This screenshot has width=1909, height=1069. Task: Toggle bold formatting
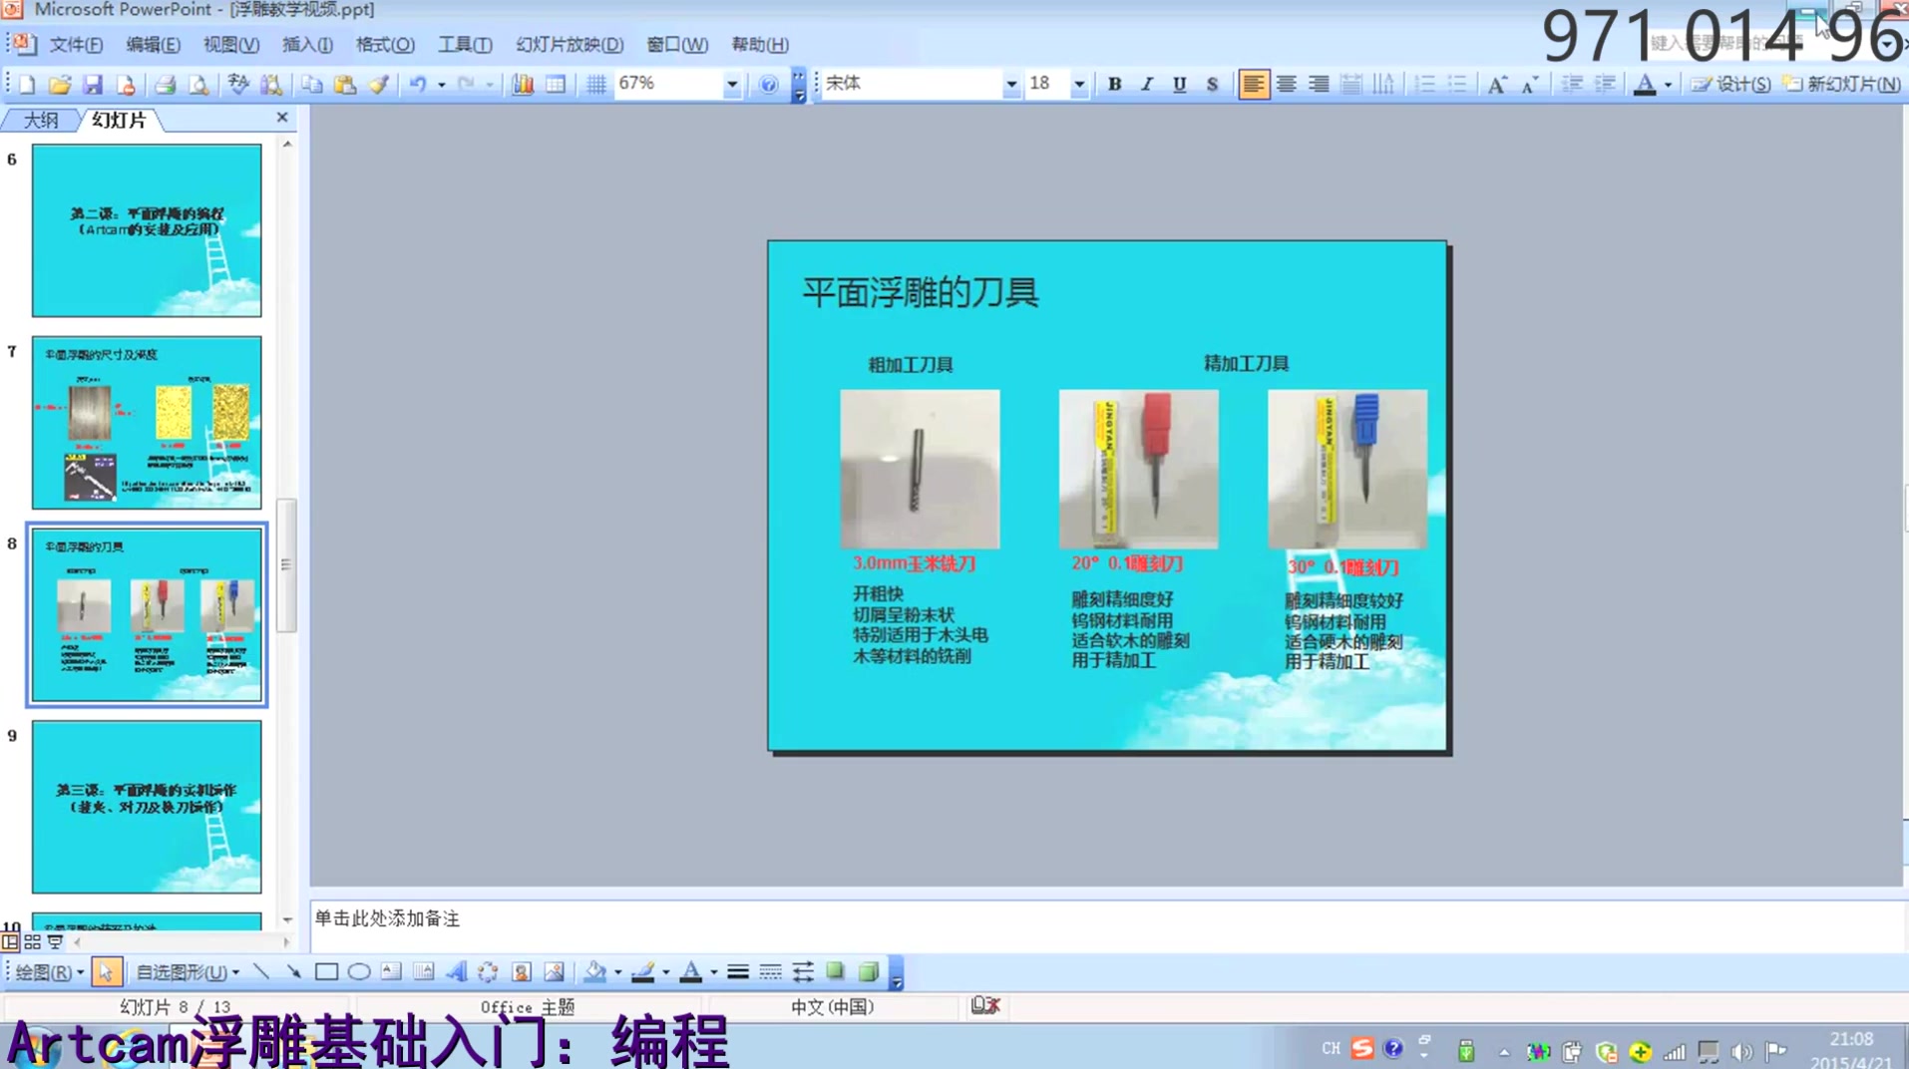point(1114,84)
